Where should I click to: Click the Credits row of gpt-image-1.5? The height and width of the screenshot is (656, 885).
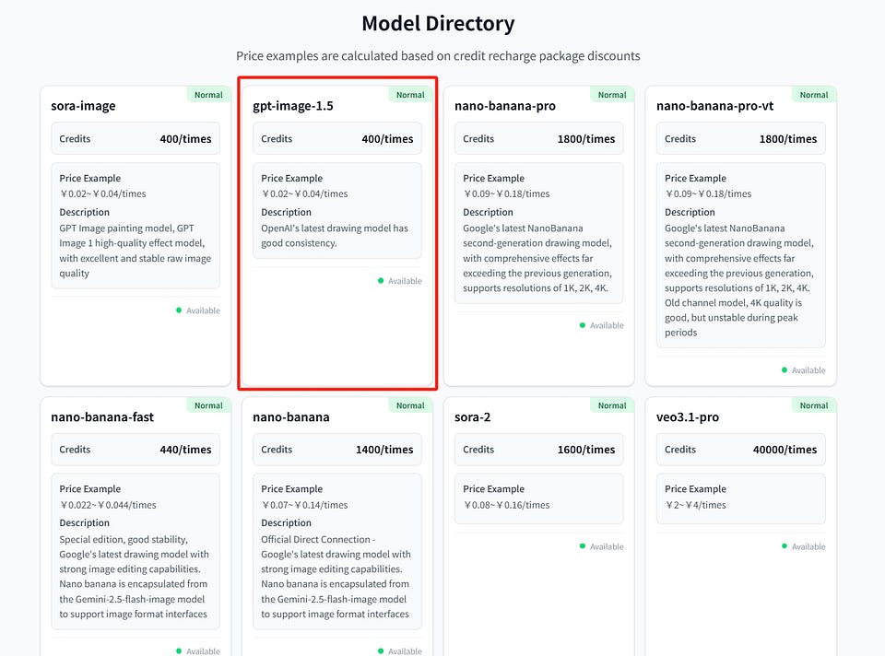tap(337, 139)
